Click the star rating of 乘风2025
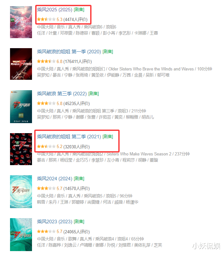This screenshot has height=254, width=224. pyautogui.click(x=46, y=19)
